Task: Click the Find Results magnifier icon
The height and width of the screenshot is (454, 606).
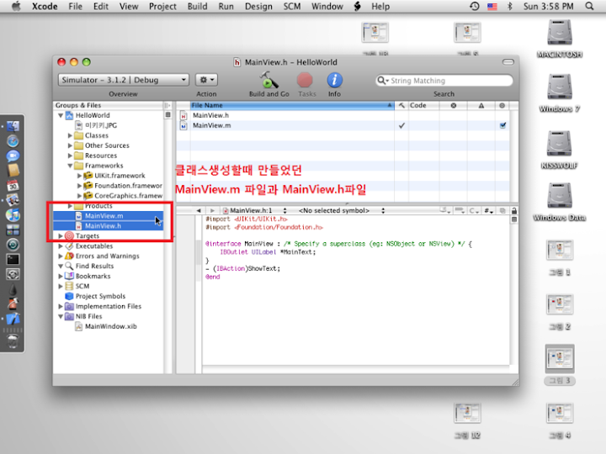Action: point(69,266)
